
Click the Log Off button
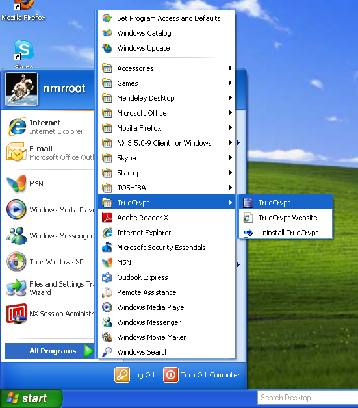135,375
